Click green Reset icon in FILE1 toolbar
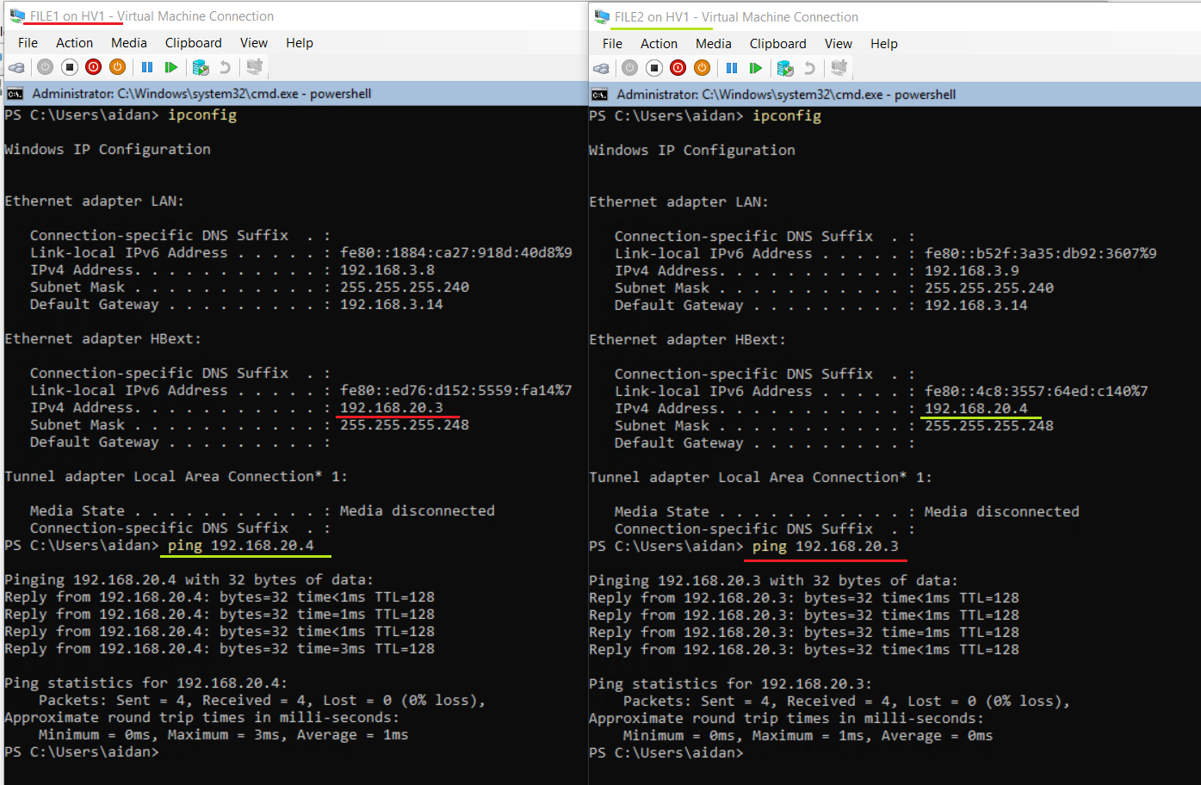The image size is (1201, 785). coord(171,67)
